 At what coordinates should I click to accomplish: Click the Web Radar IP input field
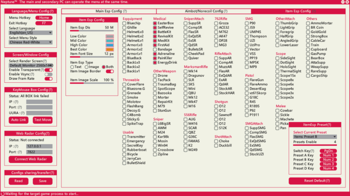coord(39,146)
